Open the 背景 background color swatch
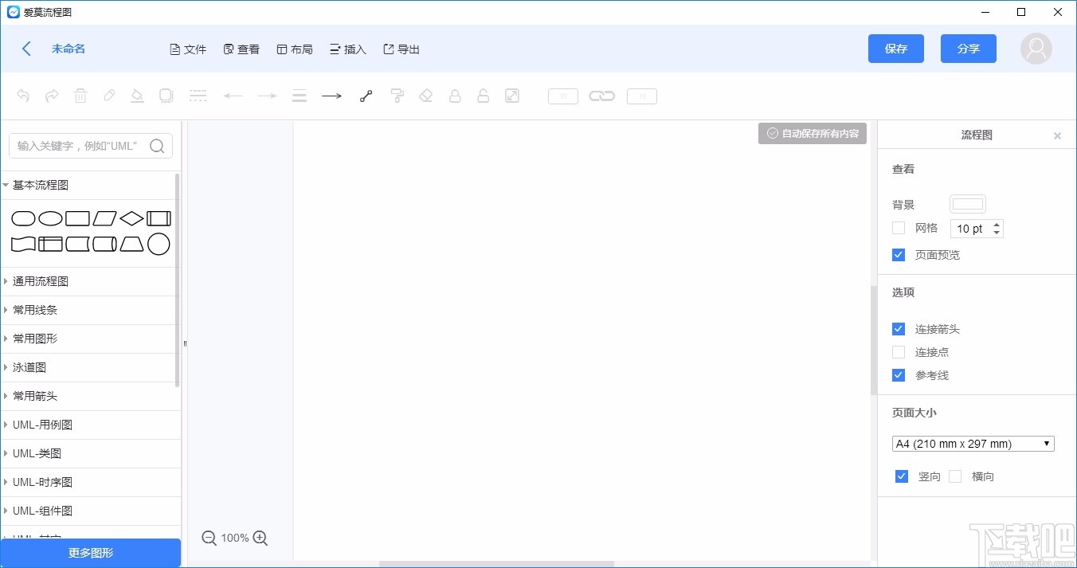The height and width of the screenshot is (568, 1077). tap(968, 205)
